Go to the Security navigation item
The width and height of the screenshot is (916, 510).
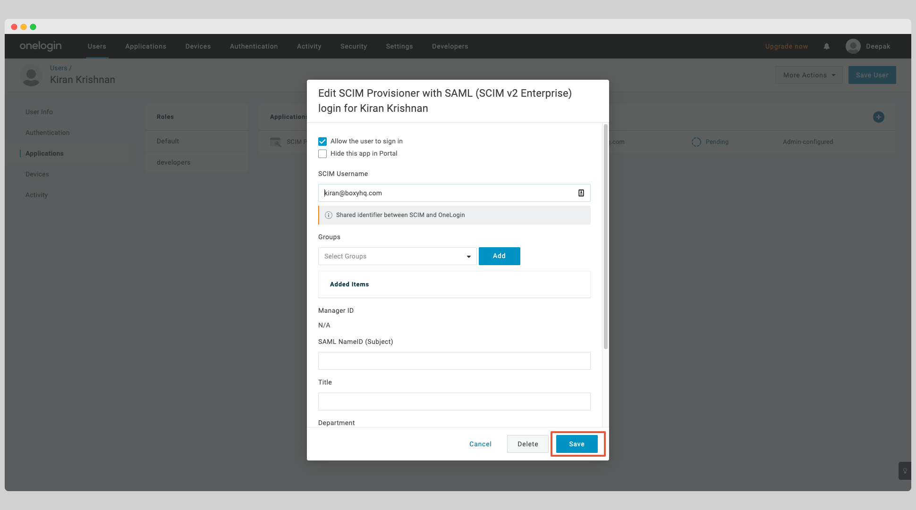pos(353,46)
